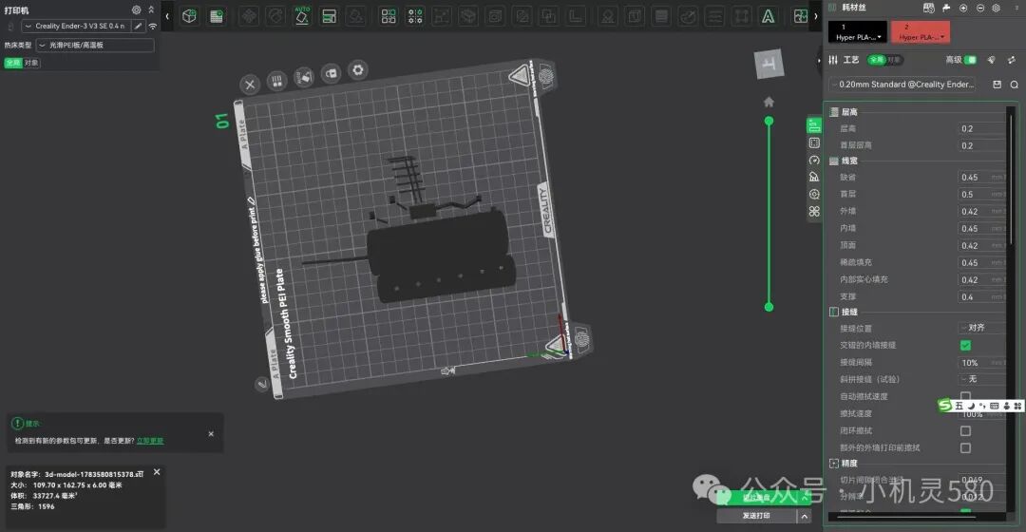This screenshot has height=532, width=1026.
Task: Click the 层高 value field 0.2
Action: click(x=982, y=129)
